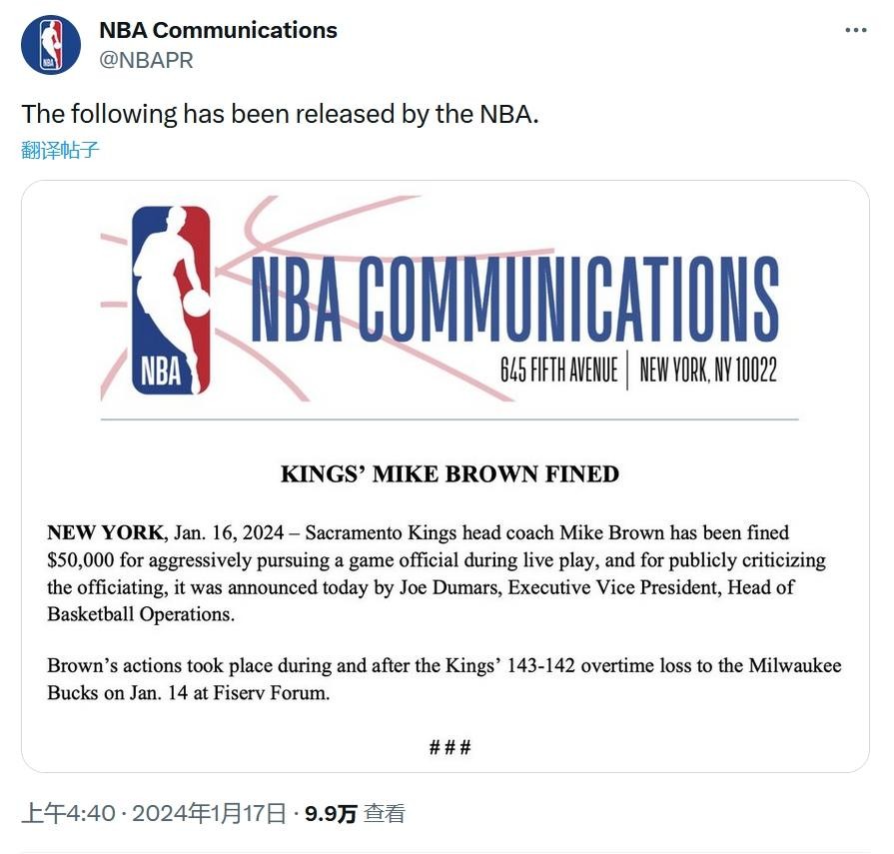Open the post timestamp 上午4:40
894x854 pixels.
click(x=69, y=813)
